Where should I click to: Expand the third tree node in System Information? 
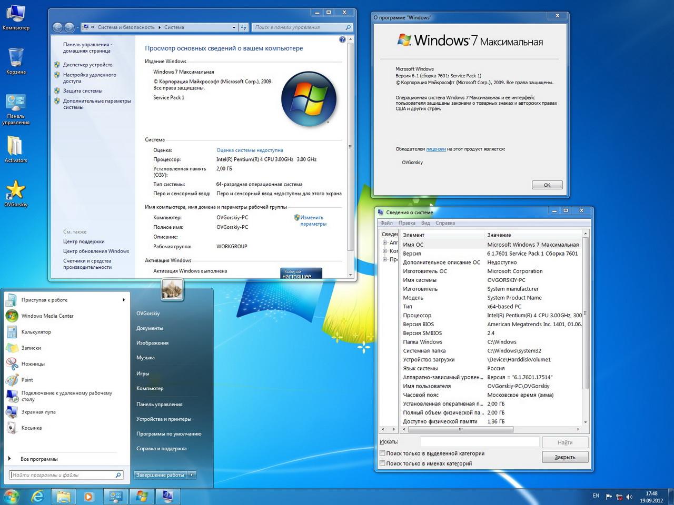coord(385,259)
